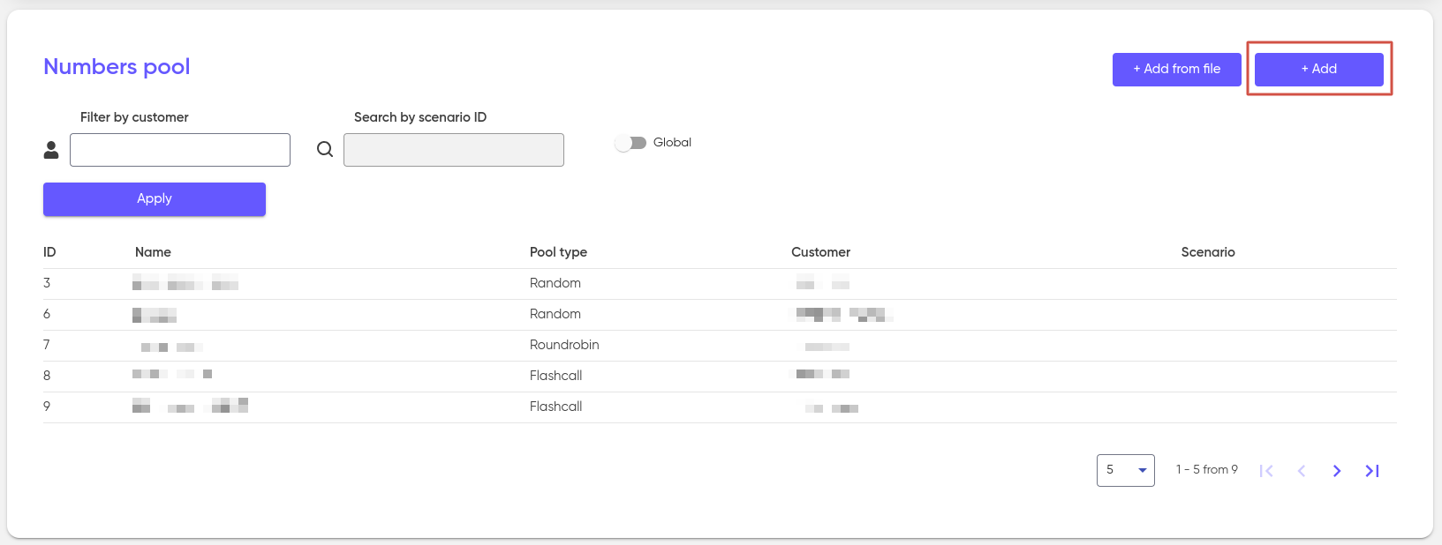
Task: Open the rows-per-page dropdown showing 5
Action: tap(1126, 470)
